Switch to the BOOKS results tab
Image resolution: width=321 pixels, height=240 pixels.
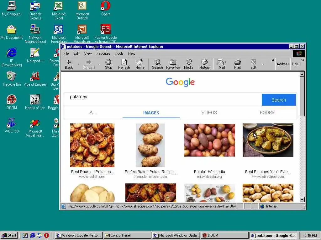[267, 112]
